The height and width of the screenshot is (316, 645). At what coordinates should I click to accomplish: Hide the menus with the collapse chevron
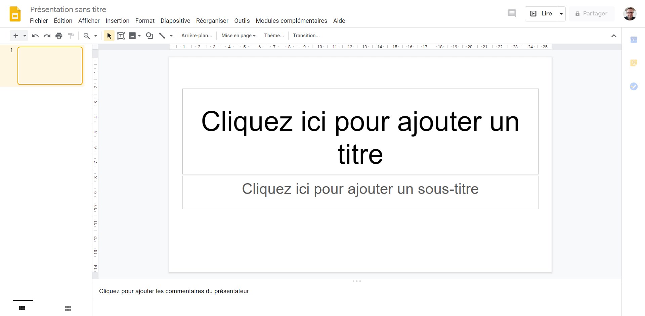(x=614, y=36)
